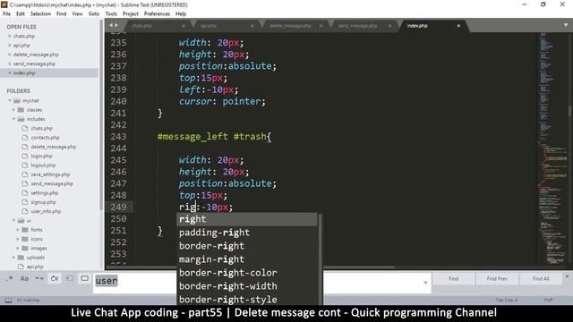Toggle regular expression search option
573x322 pixels.
tap(10, 278)
